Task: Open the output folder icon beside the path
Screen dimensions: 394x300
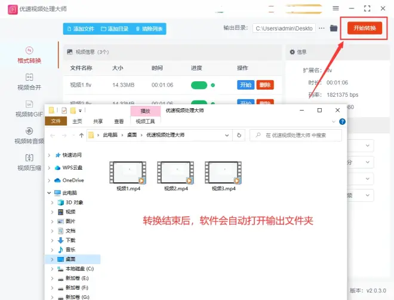Action: coord(334,28)
